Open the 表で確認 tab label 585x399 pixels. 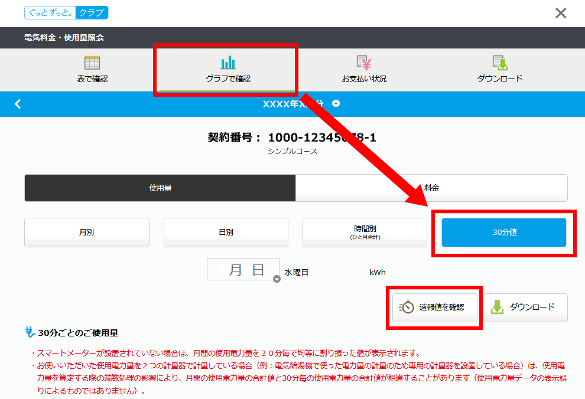tap(92, 79)
